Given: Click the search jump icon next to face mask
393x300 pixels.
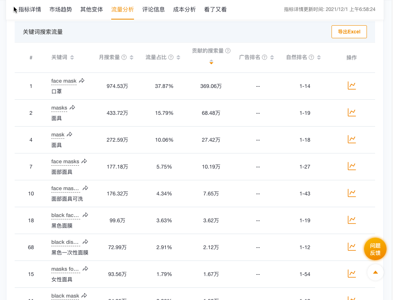Looking at the screenshot, I should pos(81,80).
